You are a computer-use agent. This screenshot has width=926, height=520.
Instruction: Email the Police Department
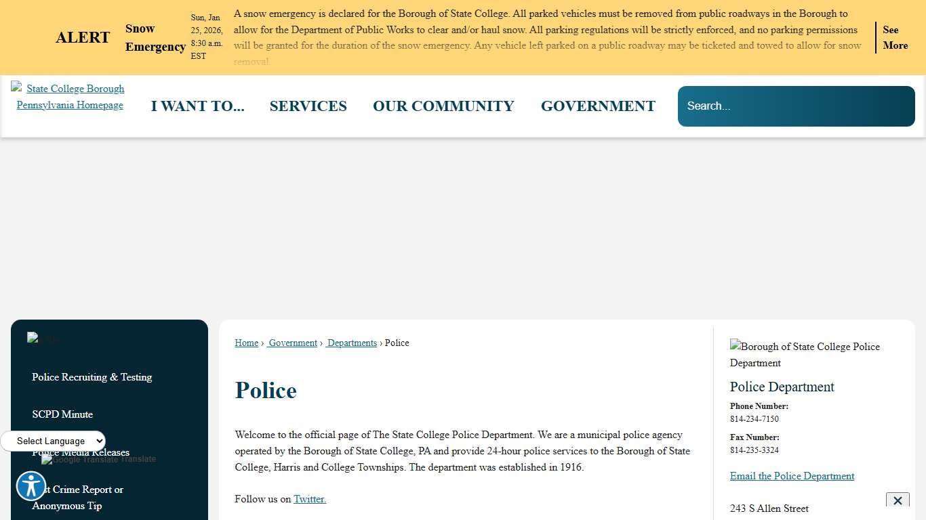[792, 476]
